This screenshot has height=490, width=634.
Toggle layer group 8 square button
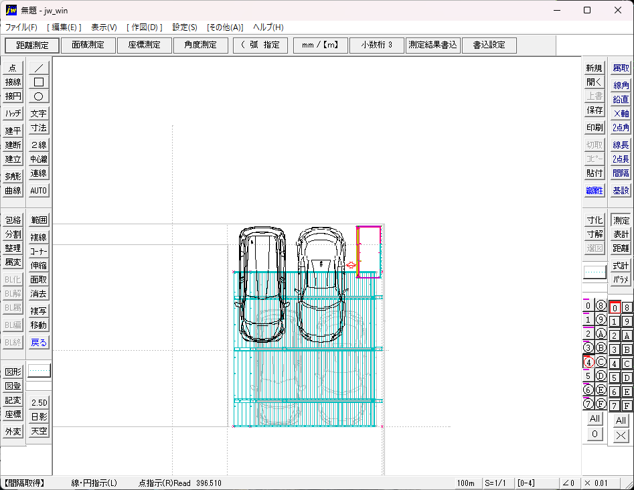(x=627, y=308)
